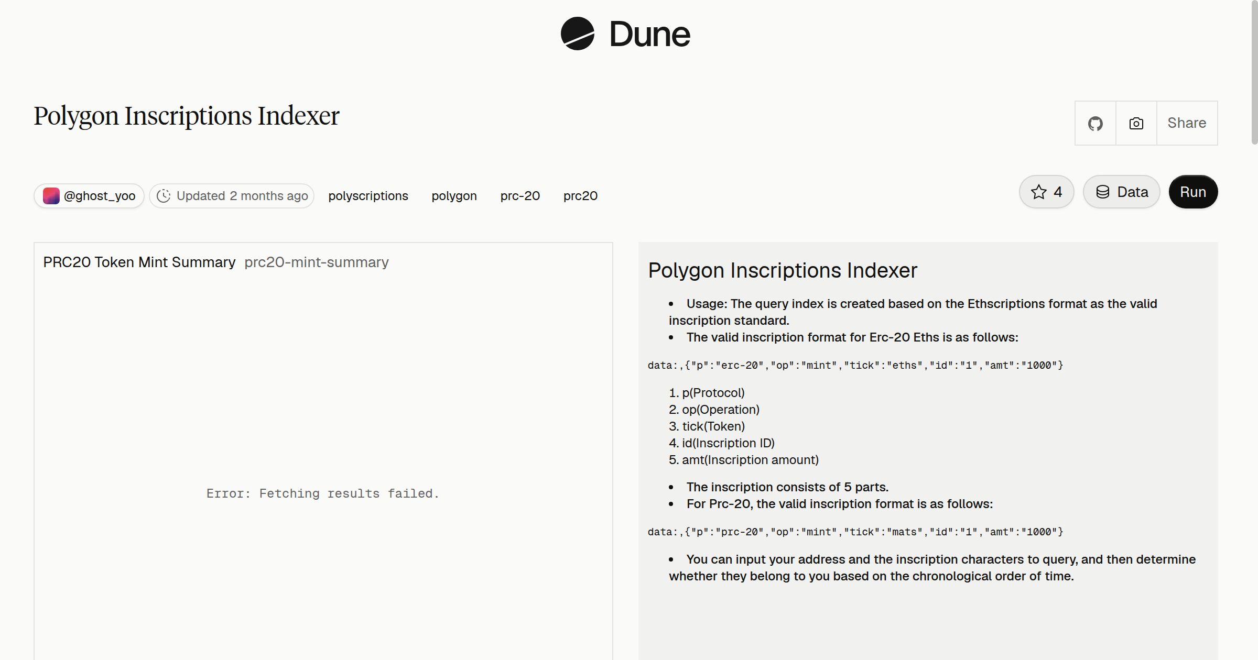
Task: Select the polyscriptions tag
Action: (368, 196)
